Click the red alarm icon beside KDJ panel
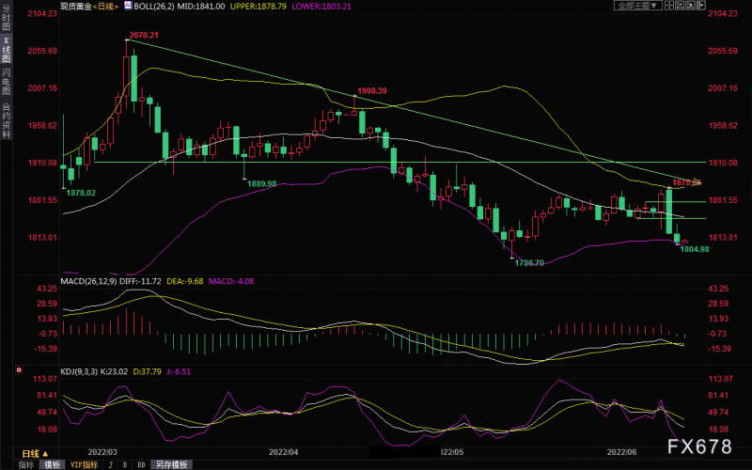This screenshot has height=470, width=752. [19, 369]
